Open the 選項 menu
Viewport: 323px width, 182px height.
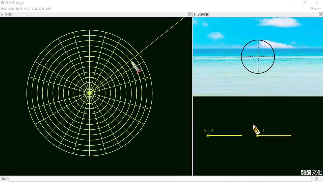[26, 9]
